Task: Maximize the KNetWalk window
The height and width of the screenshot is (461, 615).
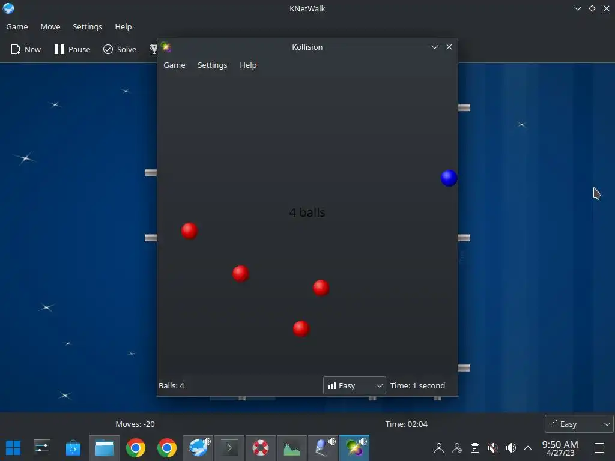Action: click(x=592, y=8)
